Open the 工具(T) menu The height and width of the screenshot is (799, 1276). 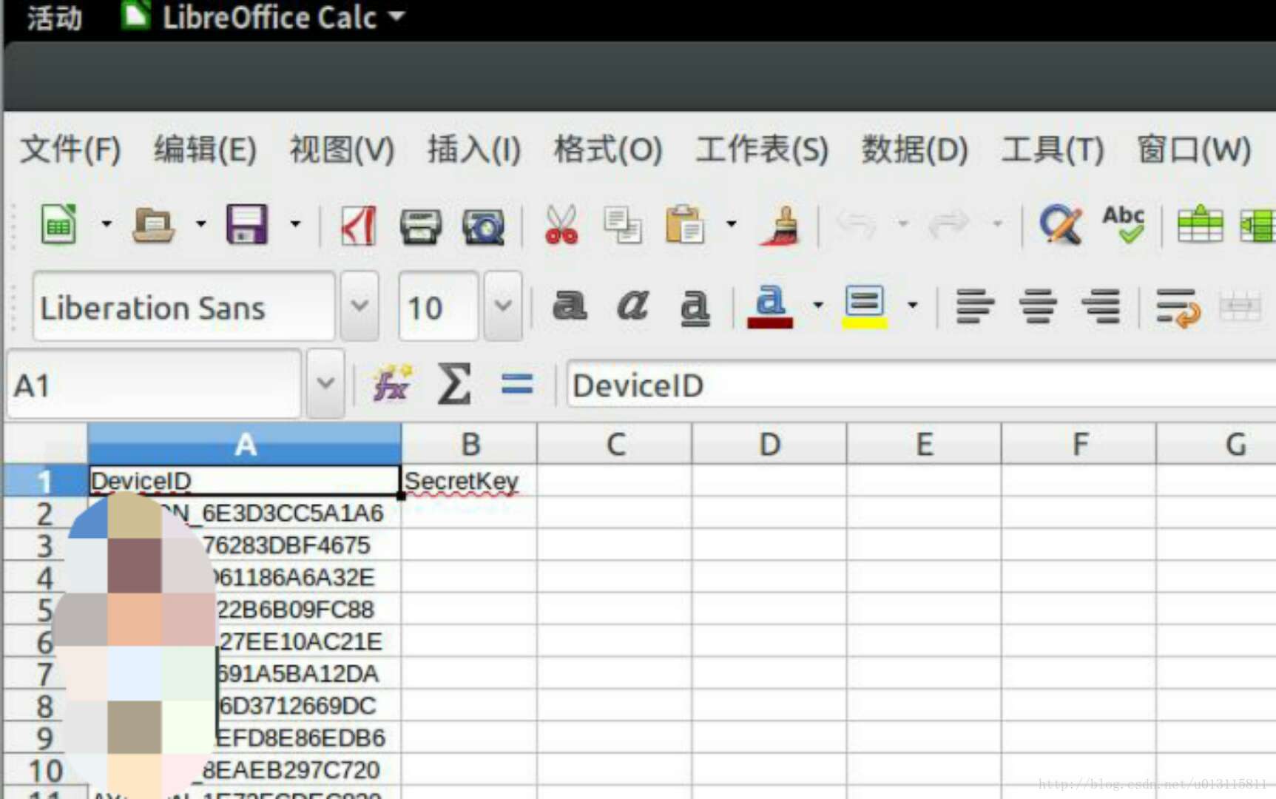tap(1053, 150)
